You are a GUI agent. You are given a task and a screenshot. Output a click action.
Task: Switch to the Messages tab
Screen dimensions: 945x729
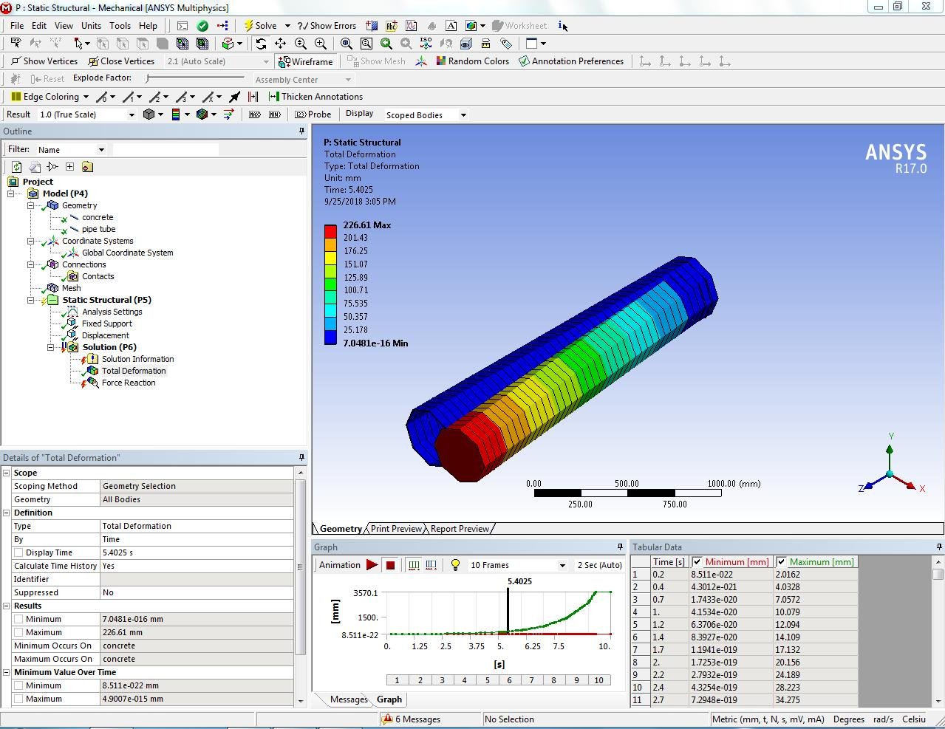point(349,699)
